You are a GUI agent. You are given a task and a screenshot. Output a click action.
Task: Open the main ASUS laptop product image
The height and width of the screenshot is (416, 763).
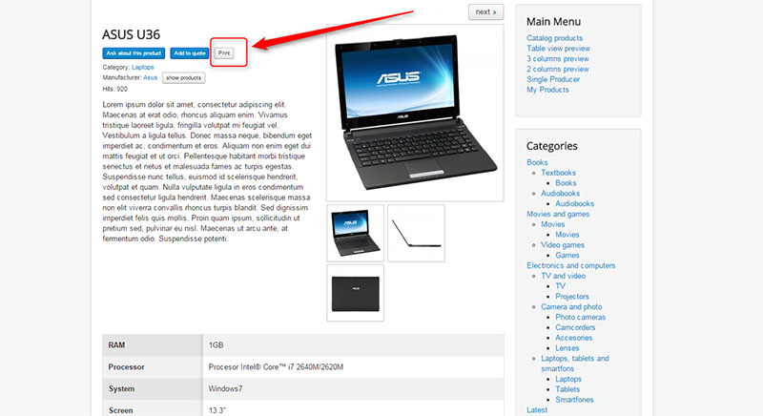[x=415, y=113]
